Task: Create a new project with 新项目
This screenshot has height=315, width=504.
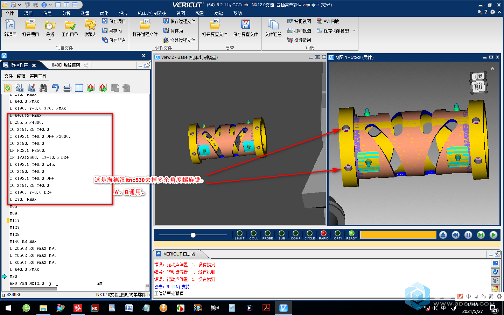Action: (x=10, y=28)
